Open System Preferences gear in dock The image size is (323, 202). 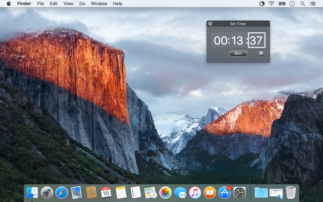click(x=239, y=193)
